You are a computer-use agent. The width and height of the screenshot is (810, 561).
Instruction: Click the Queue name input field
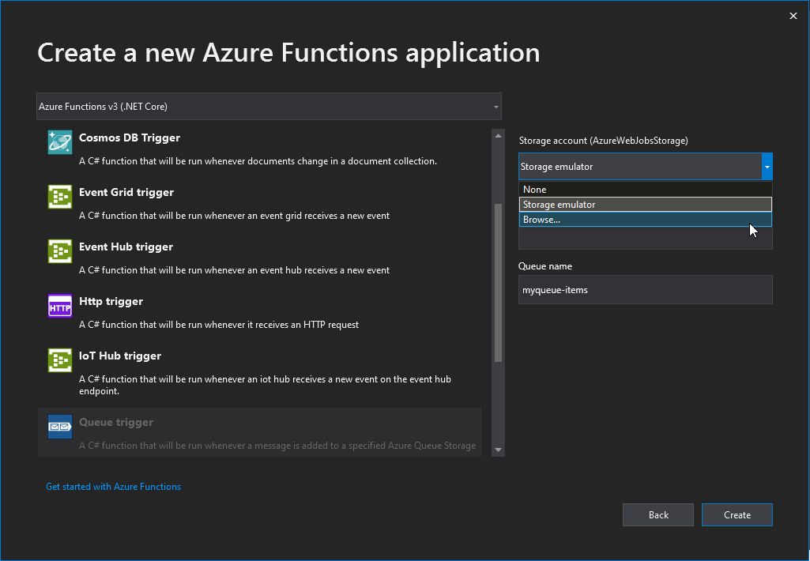click(x=645, y=290)
